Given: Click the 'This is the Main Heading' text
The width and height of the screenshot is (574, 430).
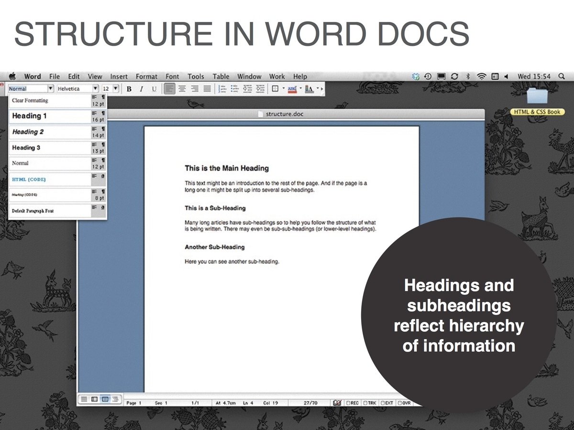Looking at the screenshot, I should coord(227,168).
